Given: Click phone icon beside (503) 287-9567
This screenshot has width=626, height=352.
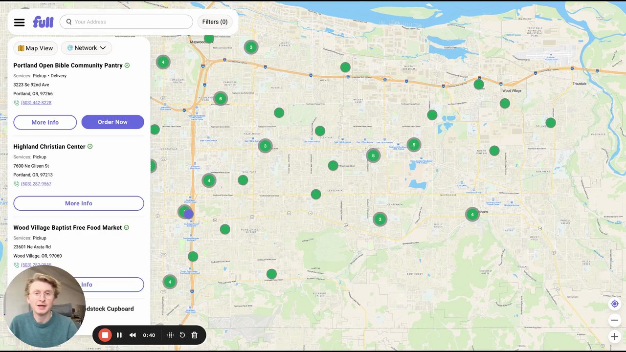Looking at the screenshot, I should click(x=16, y=184).
